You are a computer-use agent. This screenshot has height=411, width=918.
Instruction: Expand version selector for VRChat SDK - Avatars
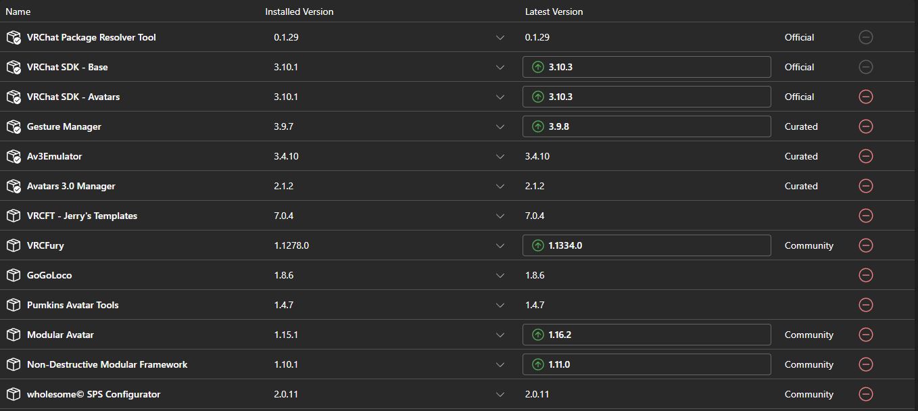click(500, 97)
